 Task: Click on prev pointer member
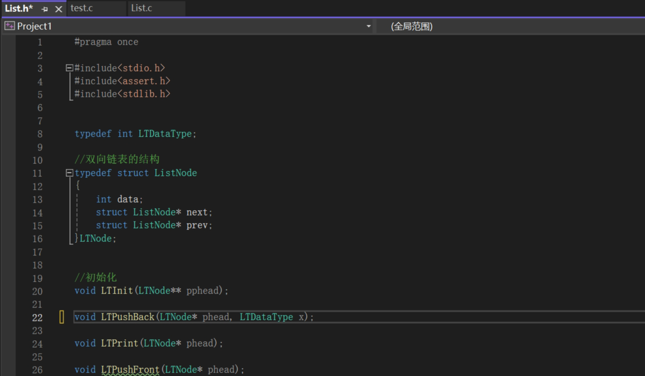[x=197, y=225]
